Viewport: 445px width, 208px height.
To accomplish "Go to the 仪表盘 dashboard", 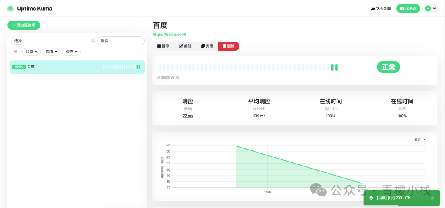I will click(408, 9).
